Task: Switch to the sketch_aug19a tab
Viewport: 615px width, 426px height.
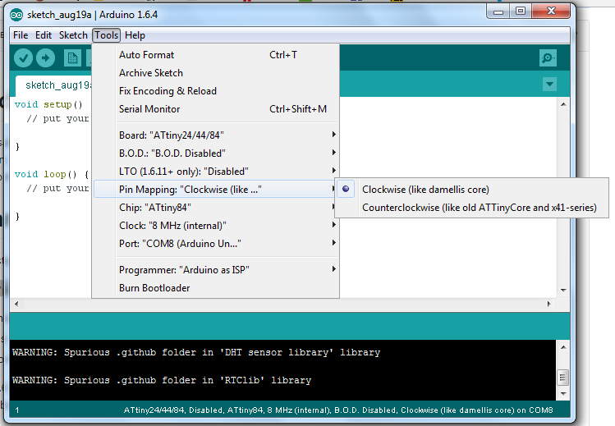Action: coord(53,85)
